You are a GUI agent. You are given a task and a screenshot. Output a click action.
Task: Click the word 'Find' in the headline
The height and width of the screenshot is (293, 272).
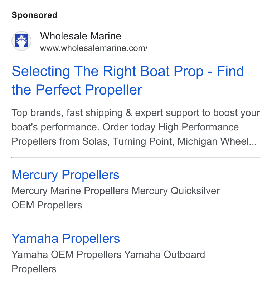[230, 71]
